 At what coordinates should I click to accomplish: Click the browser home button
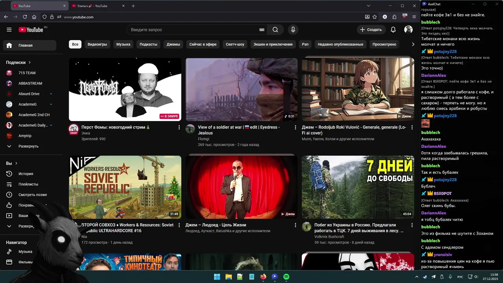coord(34,17)
